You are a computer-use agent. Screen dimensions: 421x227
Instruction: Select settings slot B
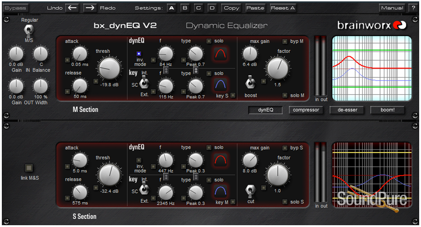[x=184, y=8]
